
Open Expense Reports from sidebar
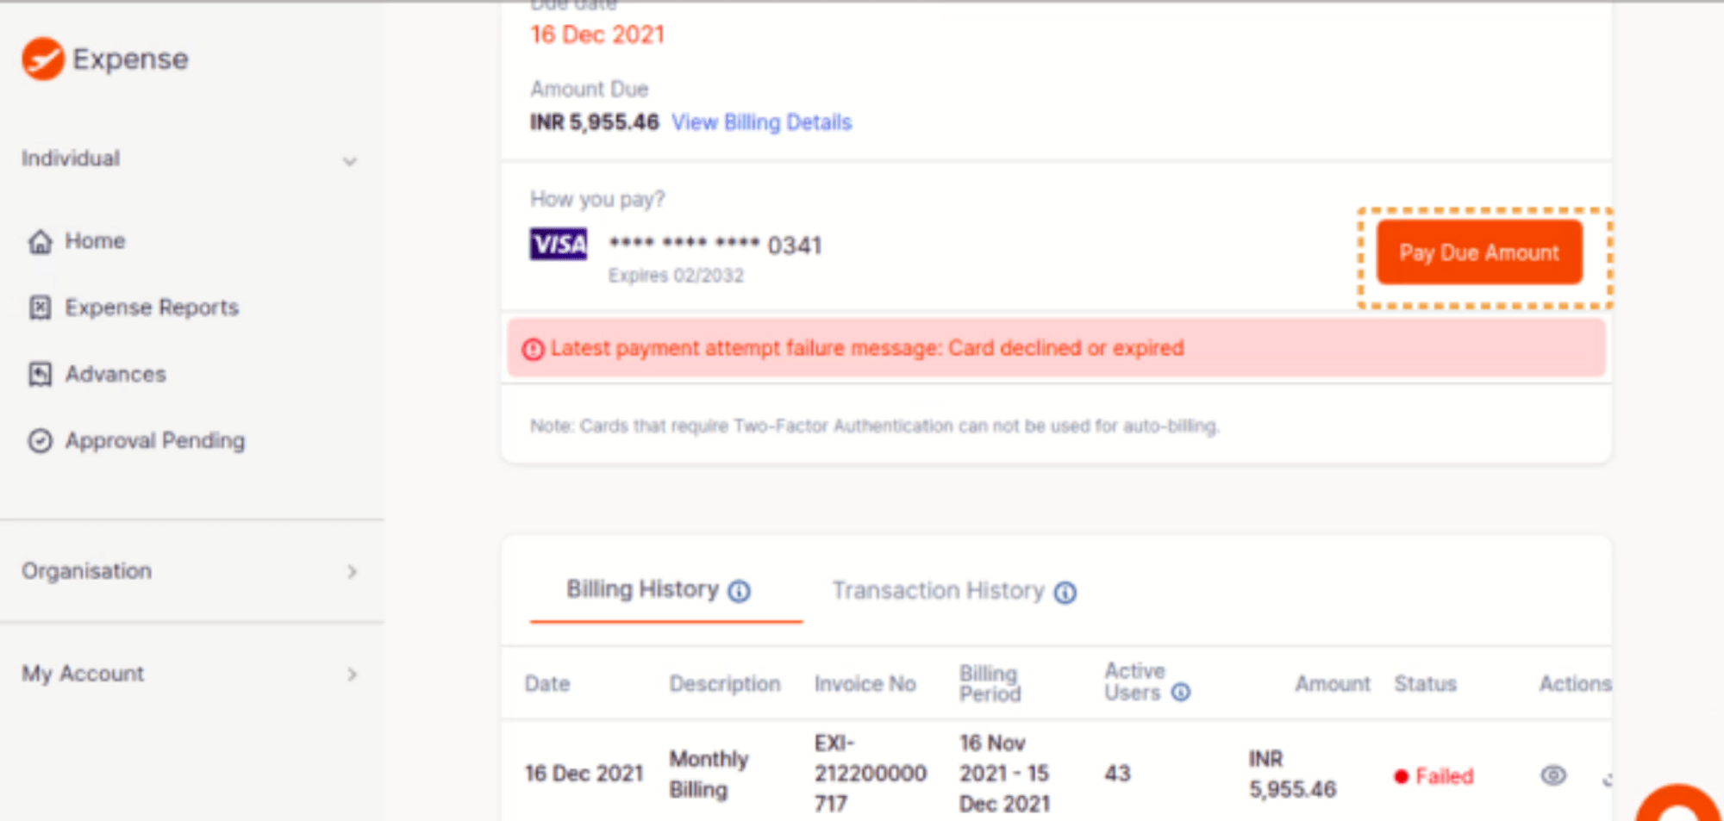click(x=134, y=308)
